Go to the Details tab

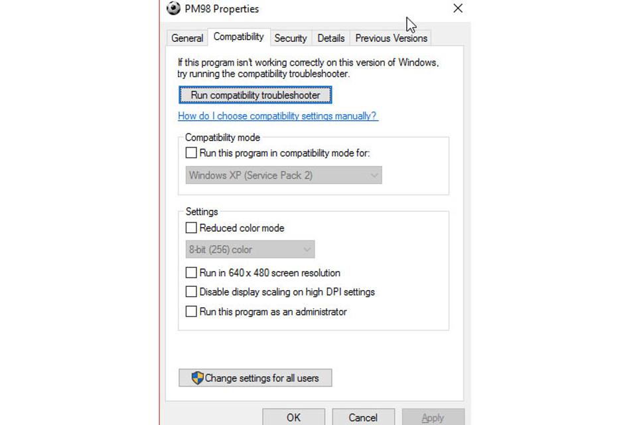331,39
